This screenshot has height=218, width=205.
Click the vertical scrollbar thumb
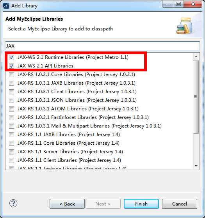[196, 97]
